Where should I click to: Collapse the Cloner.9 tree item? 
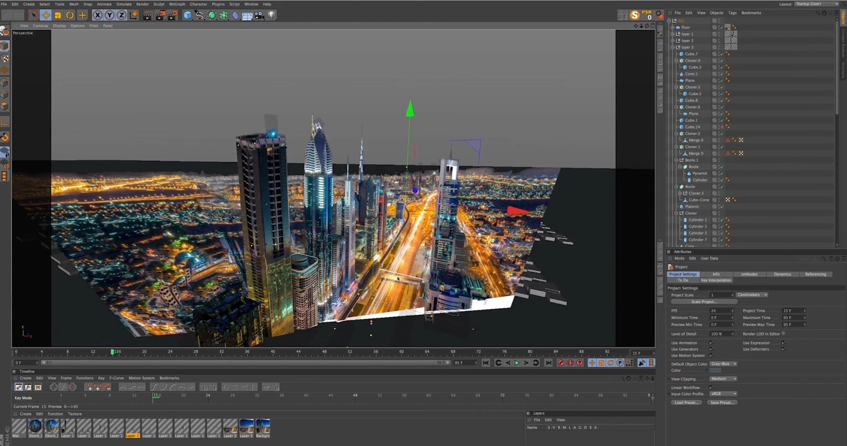coord(676,61)
